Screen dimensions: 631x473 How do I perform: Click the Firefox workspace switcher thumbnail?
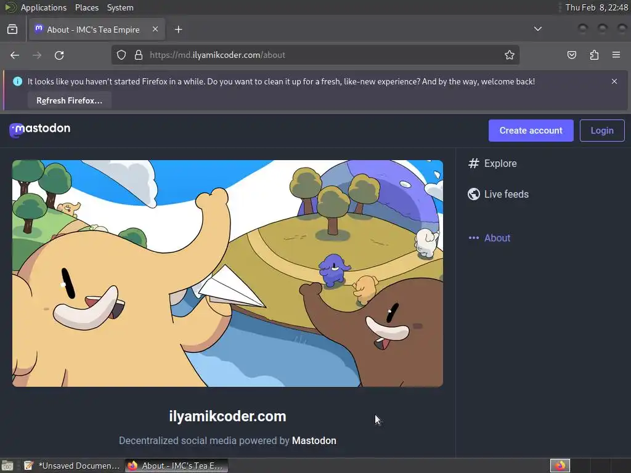560,466
